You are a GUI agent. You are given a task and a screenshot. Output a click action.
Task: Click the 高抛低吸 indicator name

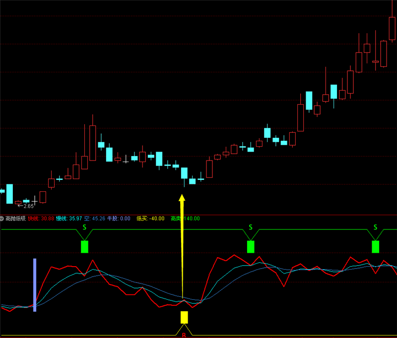click(x=15, y=219)
